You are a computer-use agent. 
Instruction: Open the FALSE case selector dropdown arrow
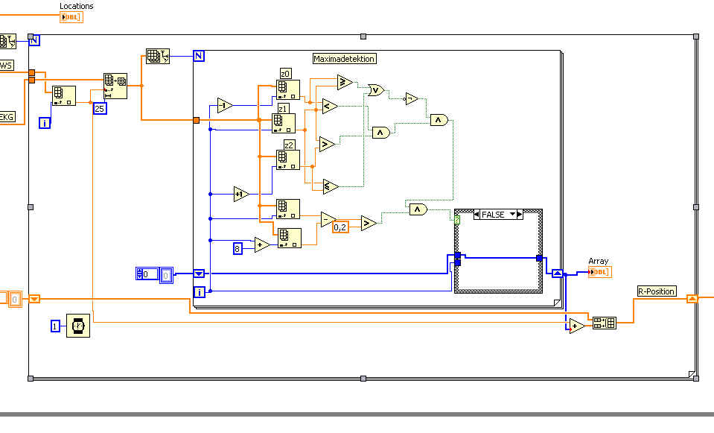click(512, 214)
